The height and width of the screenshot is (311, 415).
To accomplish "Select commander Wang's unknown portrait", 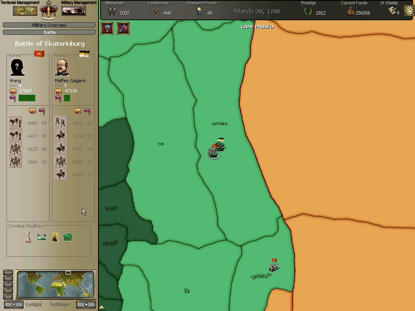I will pyautogui.click(x=17, y=68).
